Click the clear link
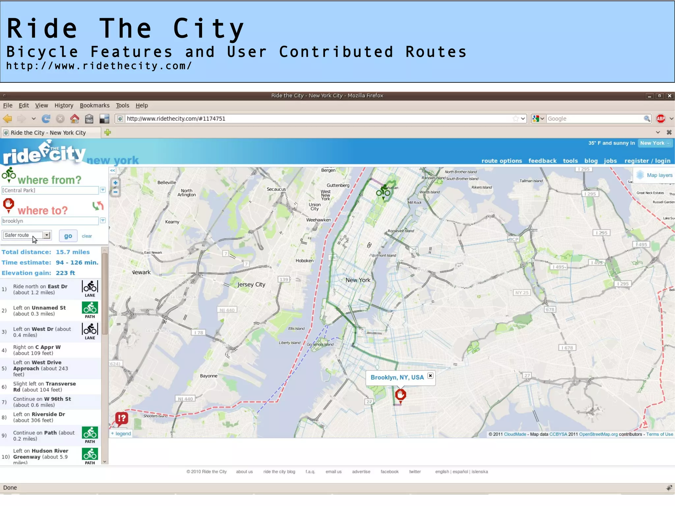675x506 pixels. click(87, 236)
